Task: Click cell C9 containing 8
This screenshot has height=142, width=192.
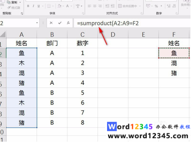Action: coord(83,123)
